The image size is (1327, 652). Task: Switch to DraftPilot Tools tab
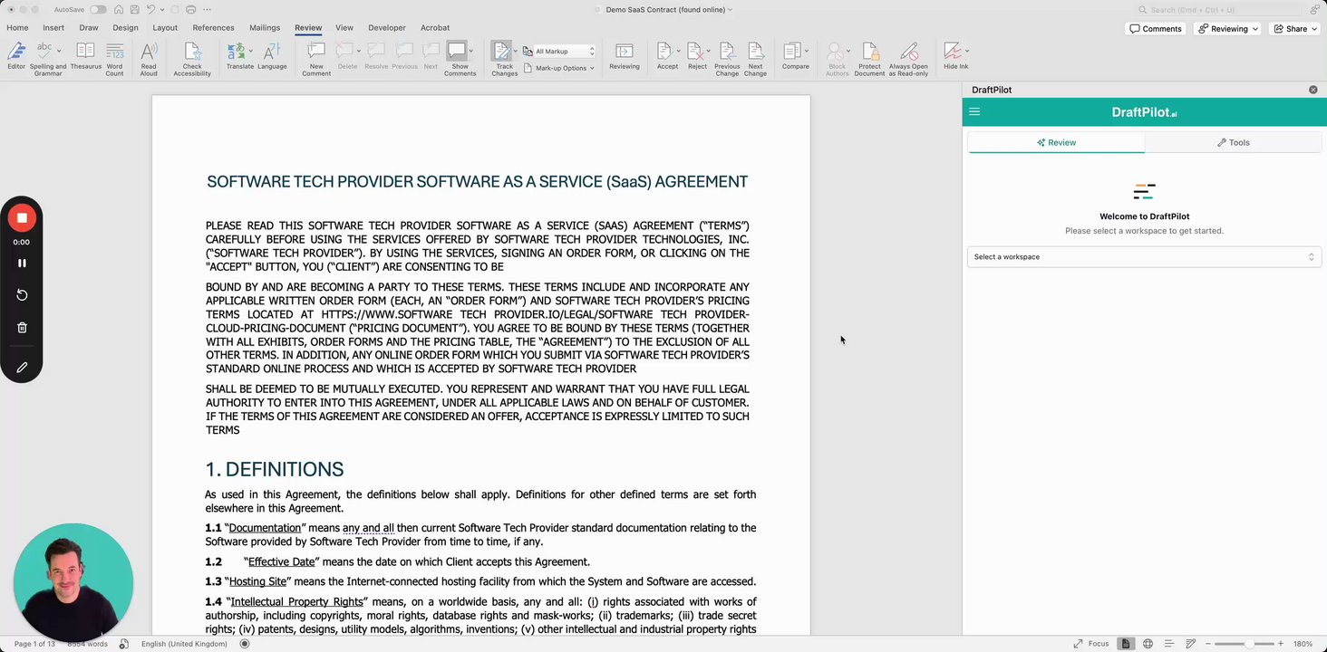coord(1233,142)
